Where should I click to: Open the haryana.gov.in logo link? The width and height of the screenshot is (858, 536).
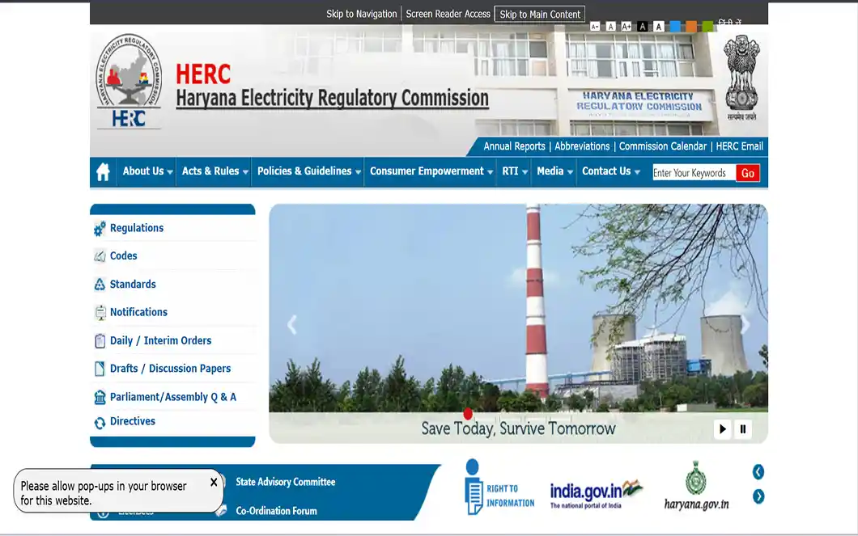pyautogui.click(x=697, y=486)
